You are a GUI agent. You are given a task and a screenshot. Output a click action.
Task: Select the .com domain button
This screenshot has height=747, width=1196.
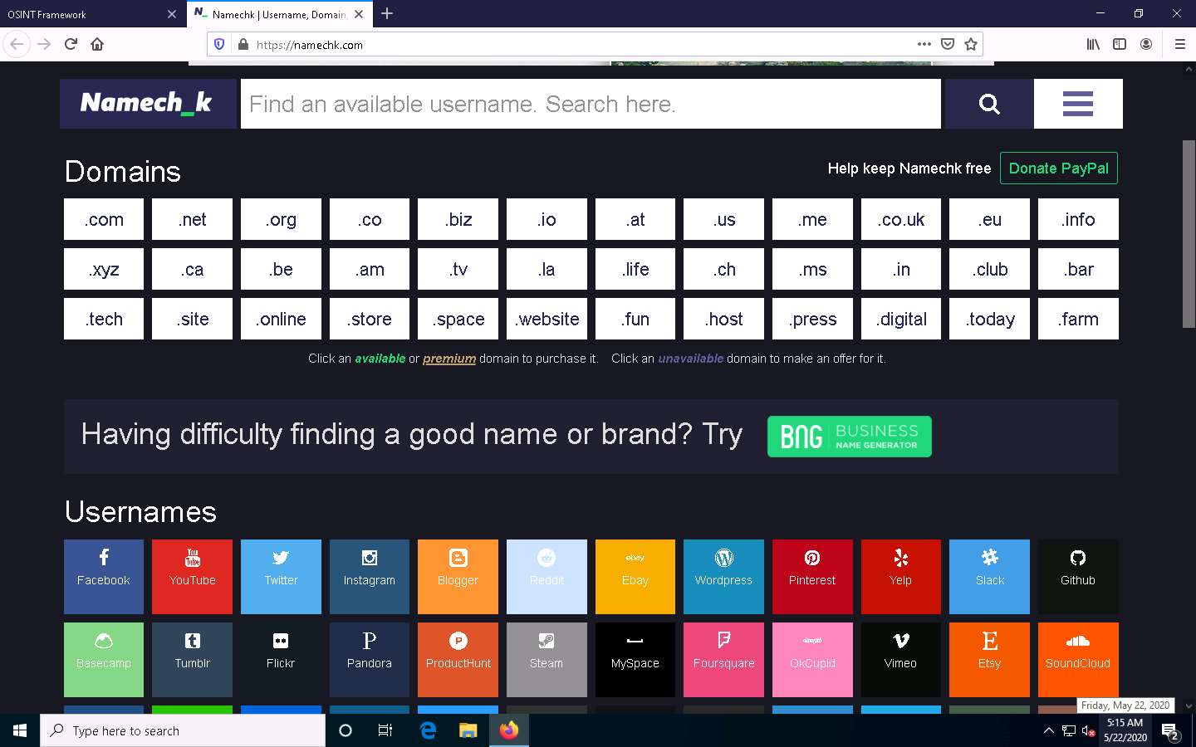[x=104, y=219]
